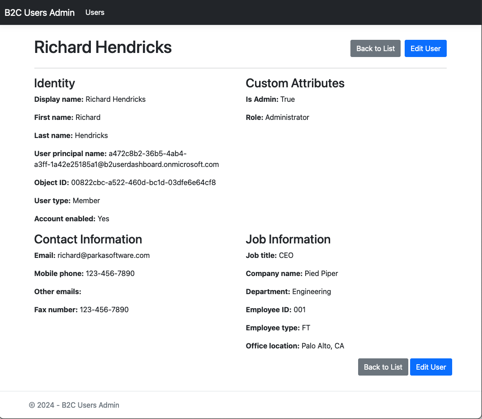Image resolution: width=482 pixels, height=419 pixels.
Task: Click the Identity section heading
Action: (x=54, y=83)
